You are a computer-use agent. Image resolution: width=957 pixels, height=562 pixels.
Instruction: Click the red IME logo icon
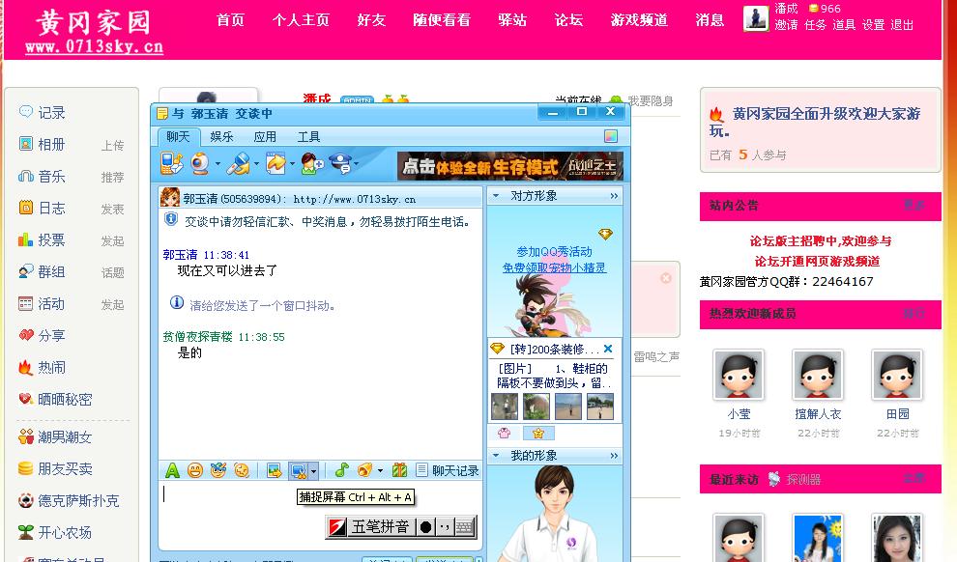pyautogui.click(x=337, y=526)
